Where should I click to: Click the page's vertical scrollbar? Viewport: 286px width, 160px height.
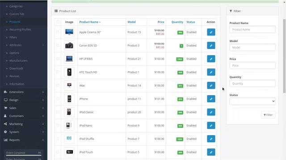point(284,56)
